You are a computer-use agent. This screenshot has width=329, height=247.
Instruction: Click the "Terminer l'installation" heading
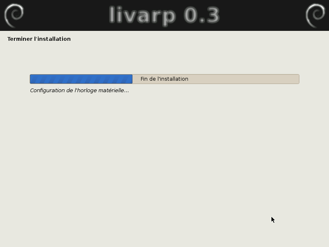(39, 39)
